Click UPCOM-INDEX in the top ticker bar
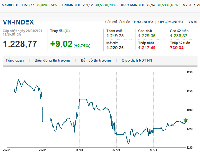The width and height of the screenshot is (200, 155). pyautogui.click(x=133, y=5)
